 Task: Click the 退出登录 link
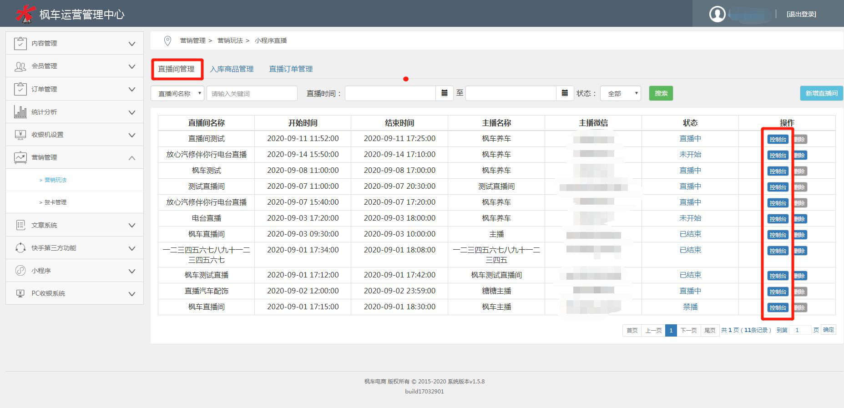tap(801, 14)
